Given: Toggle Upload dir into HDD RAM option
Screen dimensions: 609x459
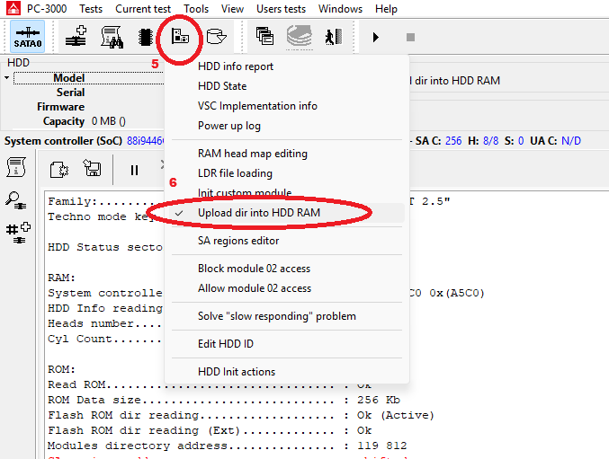Looking at the screenshot, I should tap(259, 213).
